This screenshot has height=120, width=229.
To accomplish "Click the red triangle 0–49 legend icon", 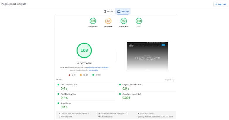I will pos(69,75).
